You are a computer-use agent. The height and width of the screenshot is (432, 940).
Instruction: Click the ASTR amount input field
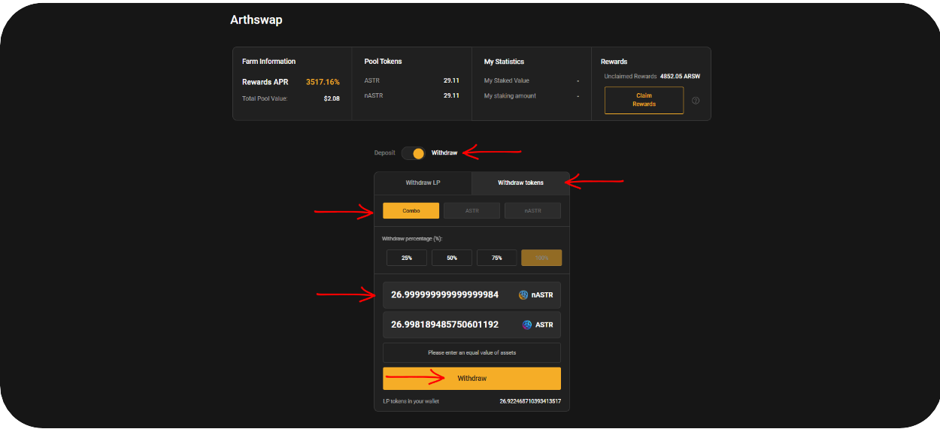(444, 325)
